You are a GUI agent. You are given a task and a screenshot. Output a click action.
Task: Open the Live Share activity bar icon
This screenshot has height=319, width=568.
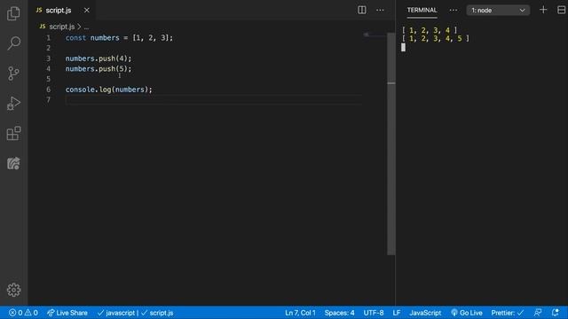(14, 163)
